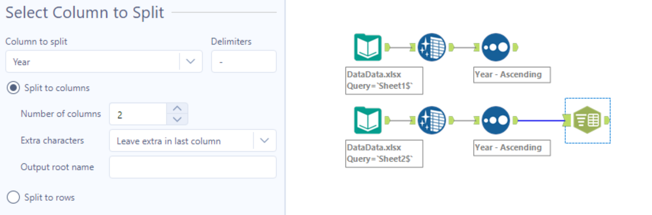Select the Text To Columns tool
The image size is (652, 215).
(x=587, y=120)
